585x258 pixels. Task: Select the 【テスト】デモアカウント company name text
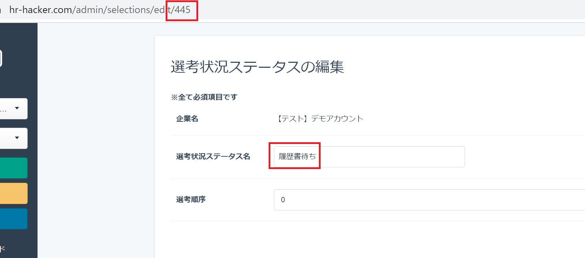[x=320, y=119]
